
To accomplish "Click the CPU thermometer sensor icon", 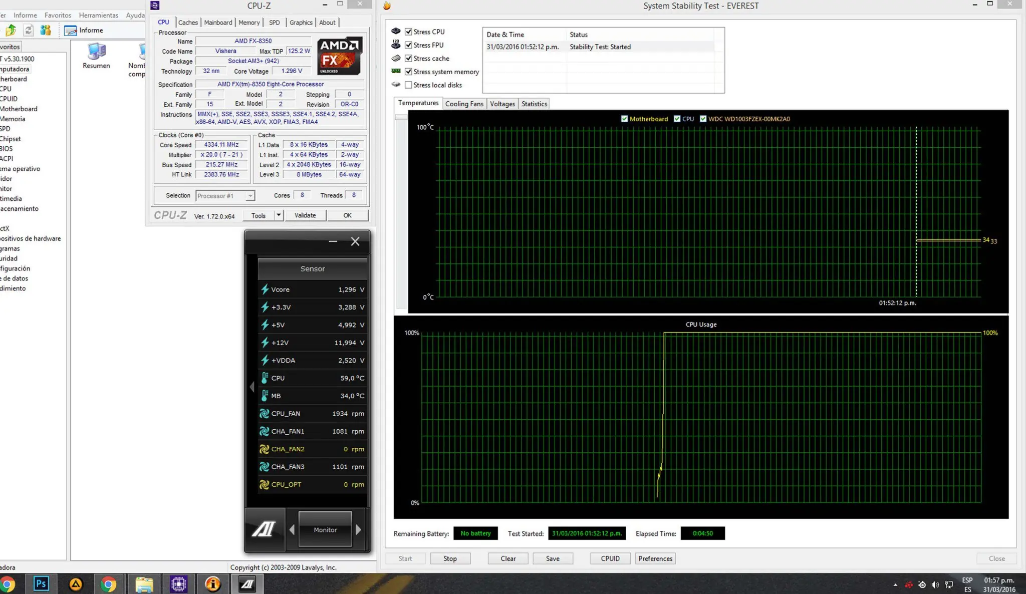I will [x=265, y=378].
